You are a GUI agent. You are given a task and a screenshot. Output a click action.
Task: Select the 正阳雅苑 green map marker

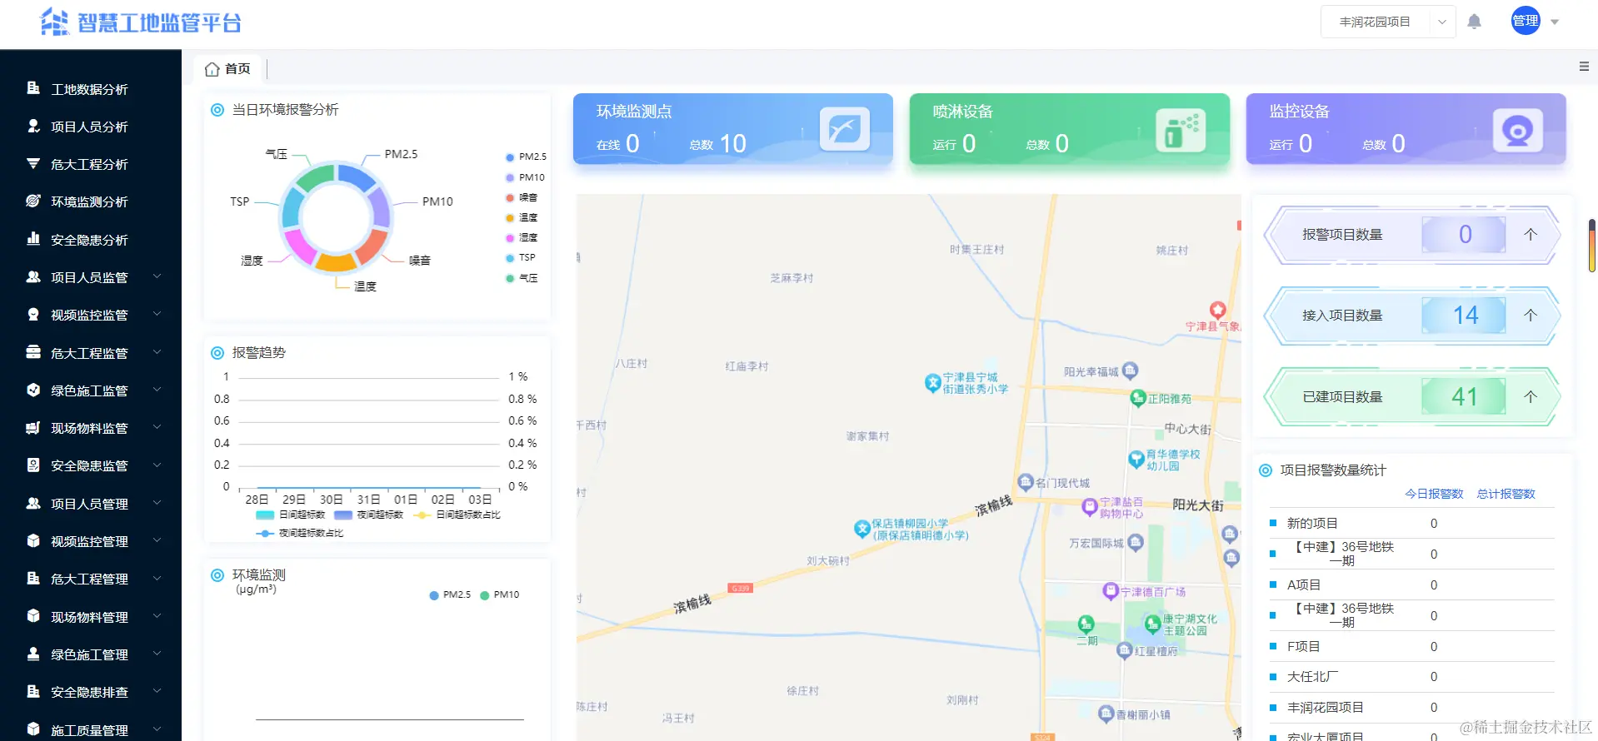pos(1137,398)
